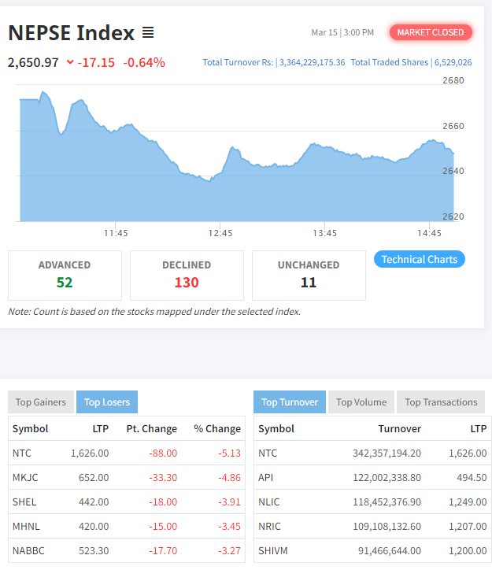Open the SHIVM stock symbol
492x570 pixels.
click(272, 551)
